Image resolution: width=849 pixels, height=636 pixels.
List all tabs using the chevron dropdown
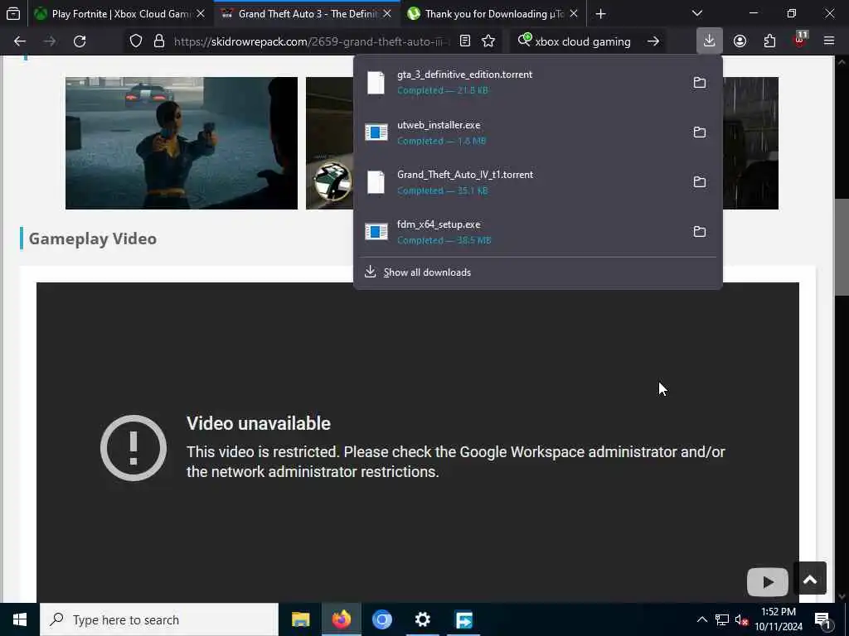click(696, 13)
